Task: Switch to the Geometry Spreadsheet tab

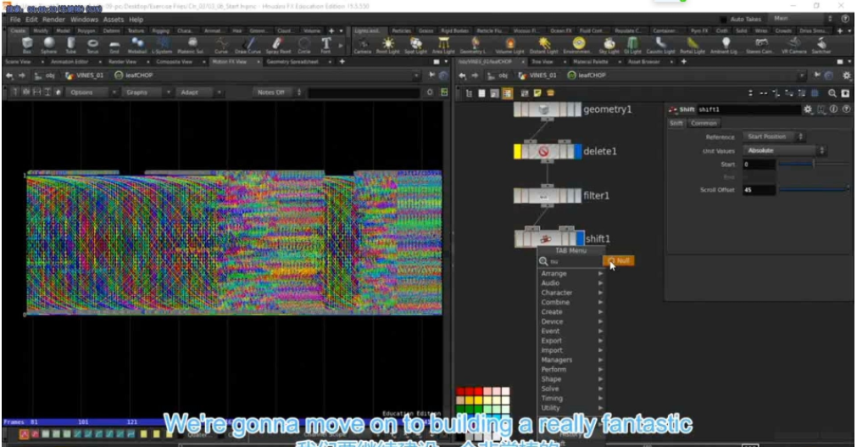Action: click(x=292, y=62)
